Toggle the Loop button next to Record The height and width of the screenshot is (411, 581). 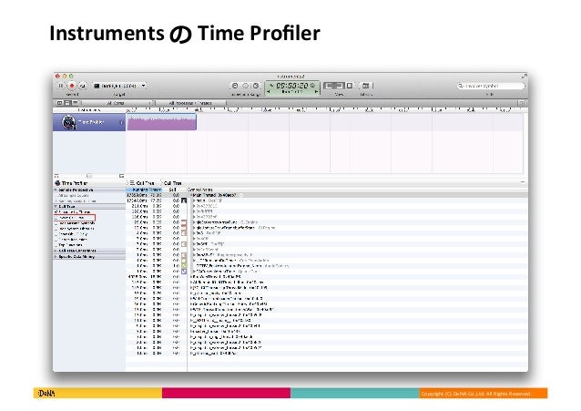point(82,86)
